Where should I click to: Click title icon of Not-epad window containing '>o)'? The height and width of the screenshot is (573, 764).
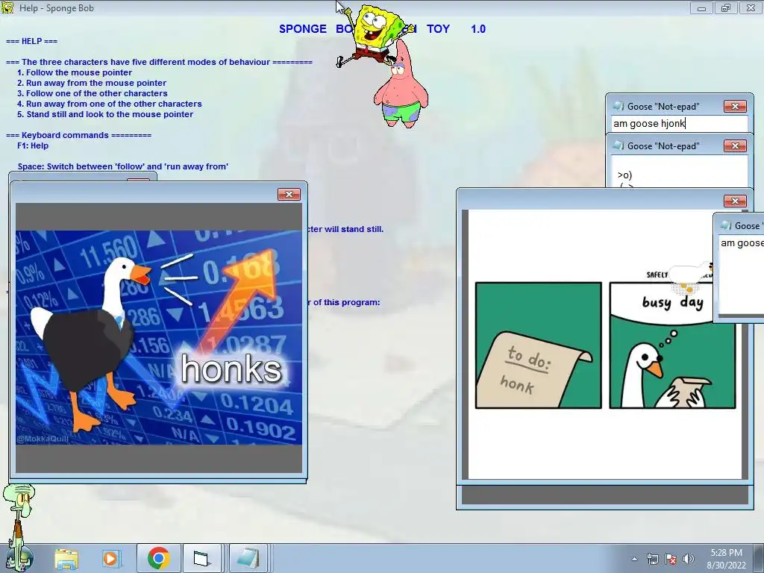tap(619, 145)
